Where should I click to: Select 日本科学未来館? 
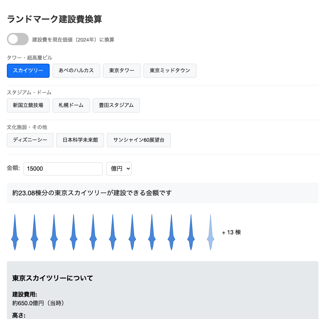(x=80, y=140)
